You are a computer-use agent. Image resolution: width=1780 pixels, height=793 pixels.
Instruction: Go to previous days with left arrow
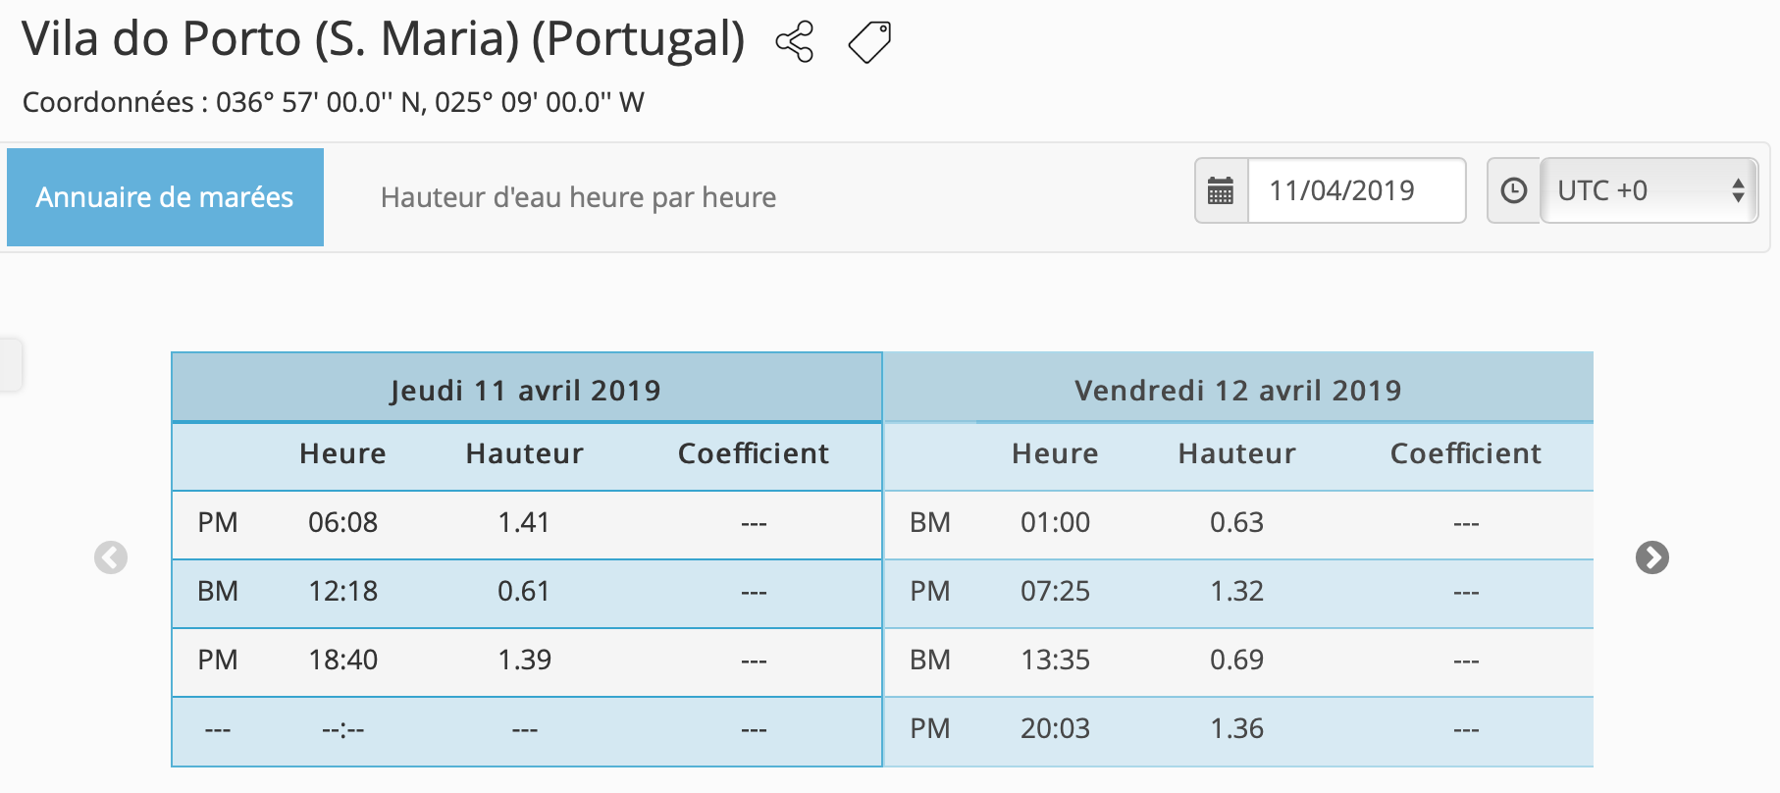click(111, 557)
